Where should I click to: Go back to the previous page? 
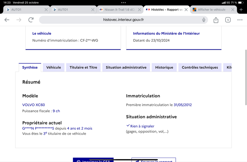(7, 20)
